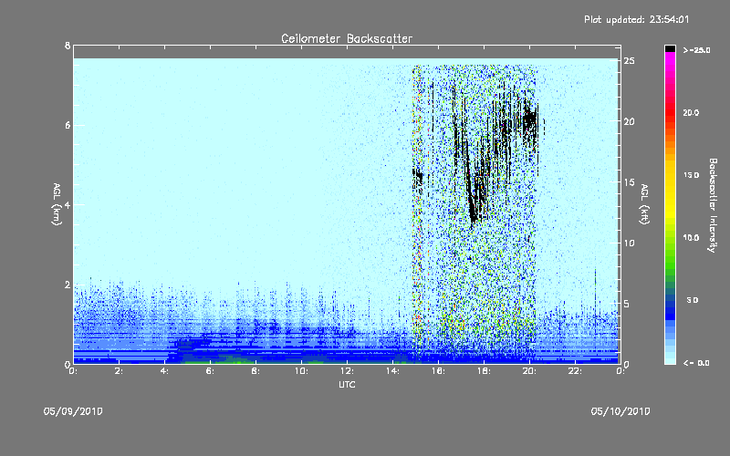Screen dimensions: 730x456
Task: Click the '6:' hour tick on UTC axis
Action: coord(211,371)
